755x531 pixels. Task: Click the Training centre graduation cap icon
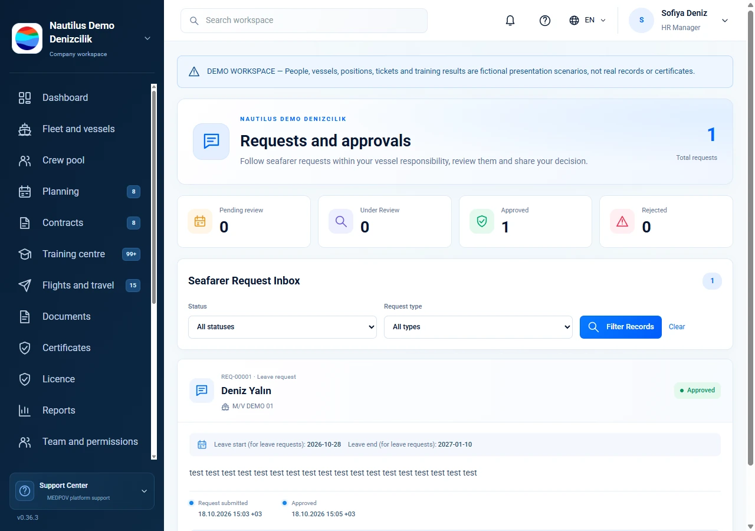click(x=25, y=254)
